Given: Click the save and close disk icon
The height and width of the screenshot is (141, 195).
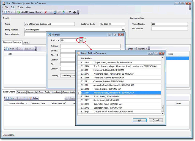Looking at the screenshot, I should tap(55, 12).
